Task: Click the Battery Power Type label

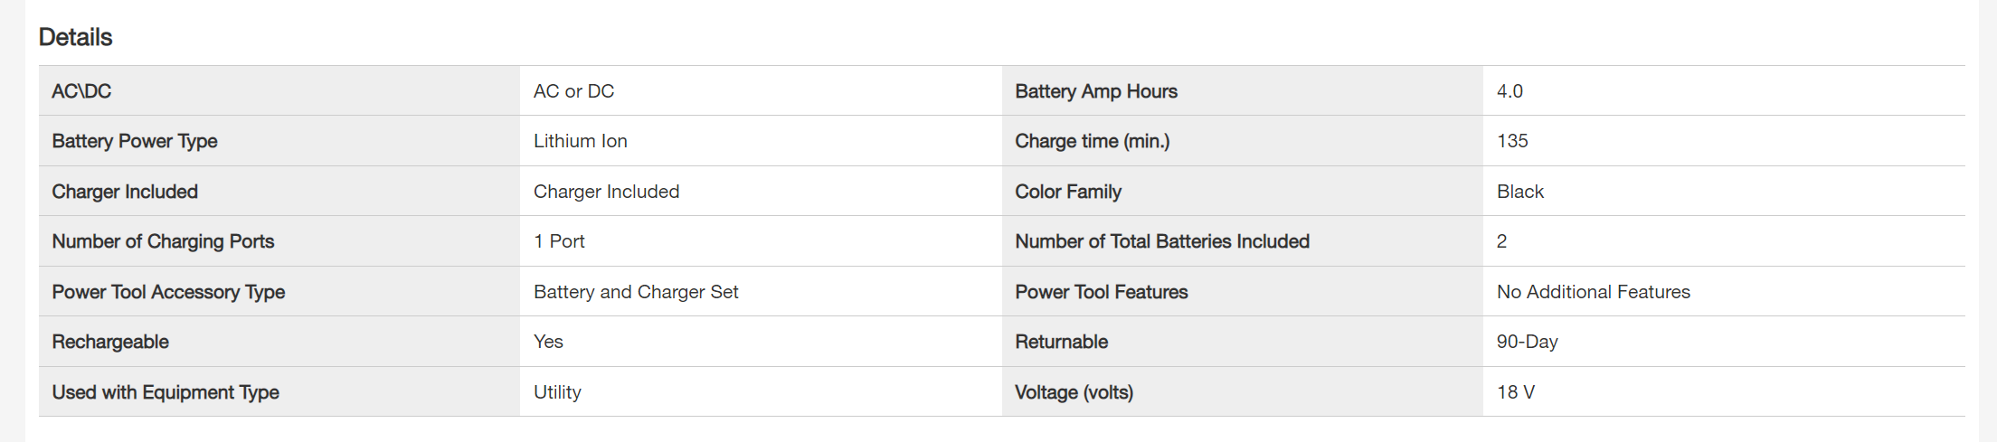Action: (x=135, y=141)
